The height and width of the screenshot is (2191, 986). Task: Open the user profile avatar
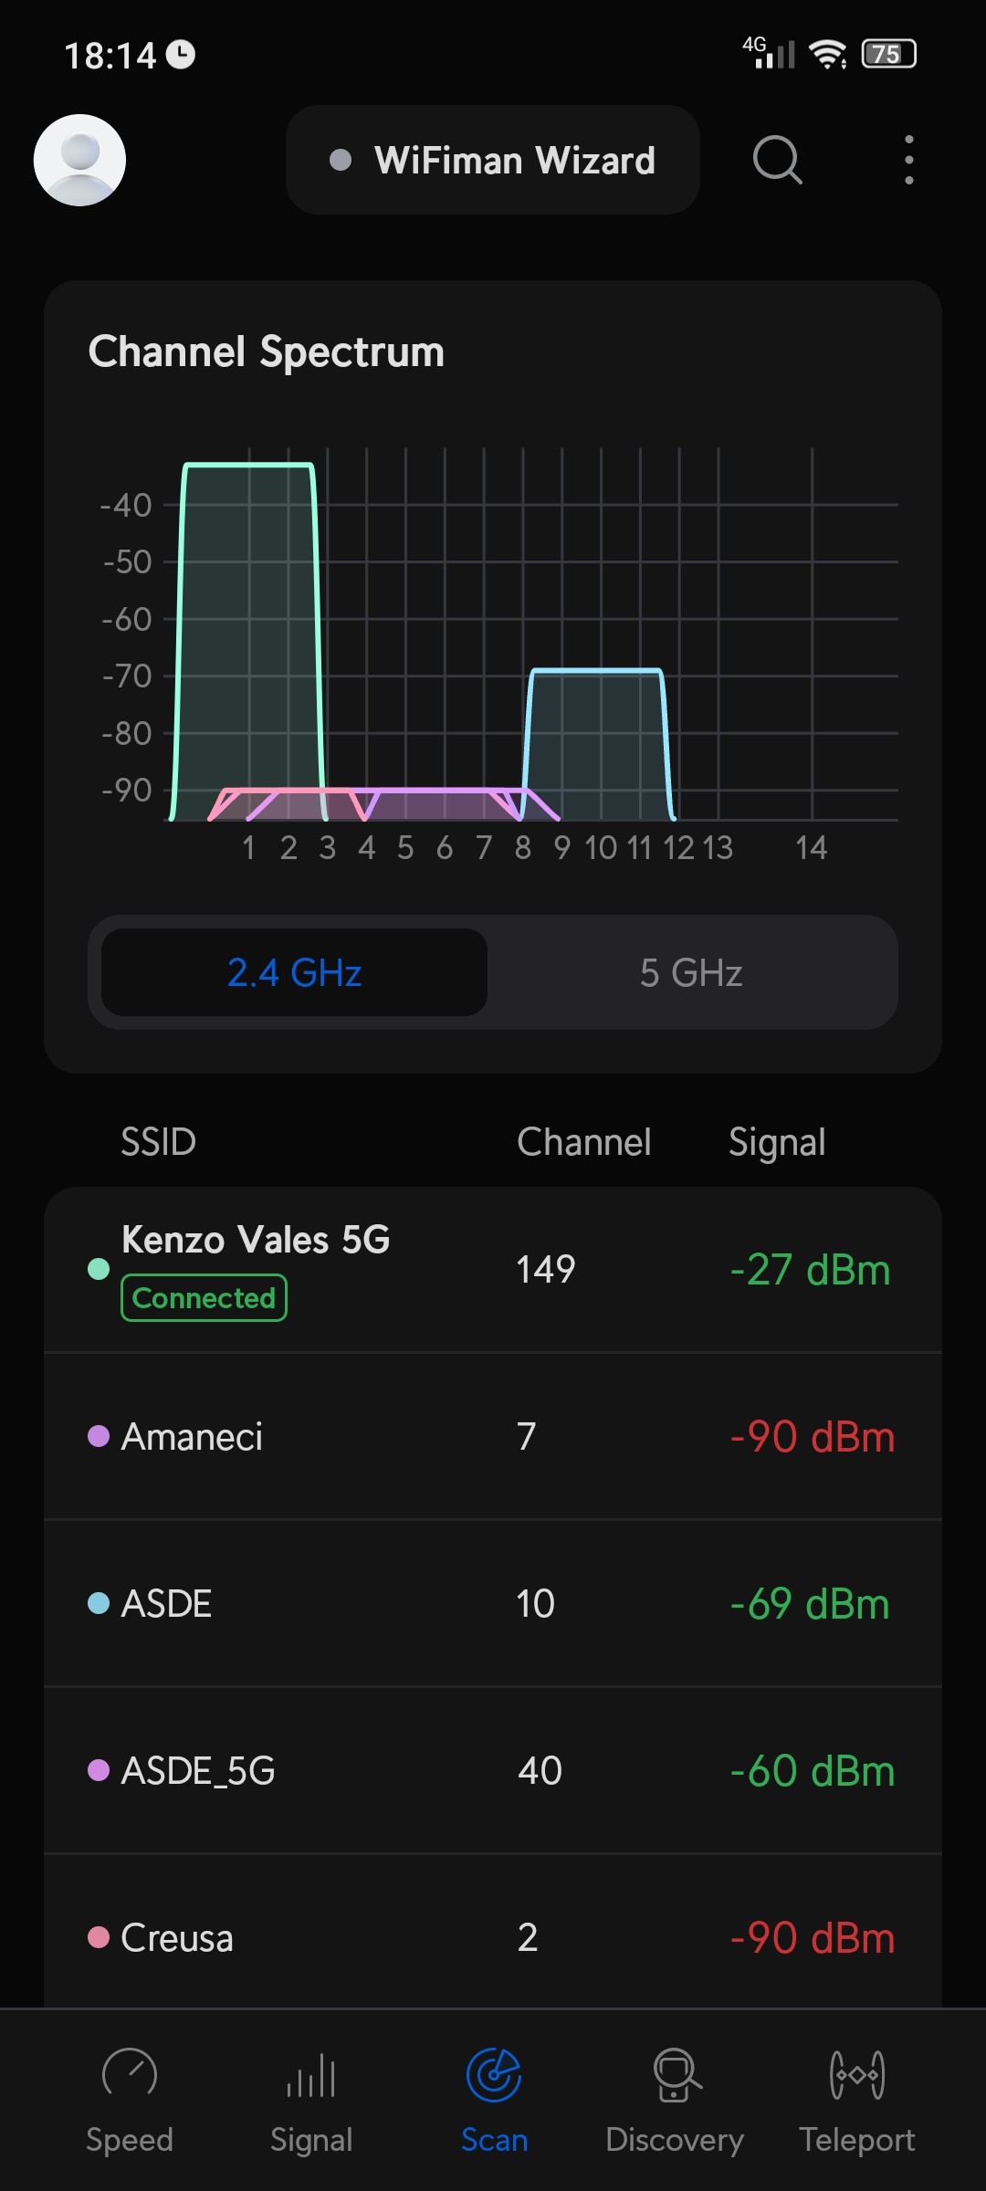[79, 160]
